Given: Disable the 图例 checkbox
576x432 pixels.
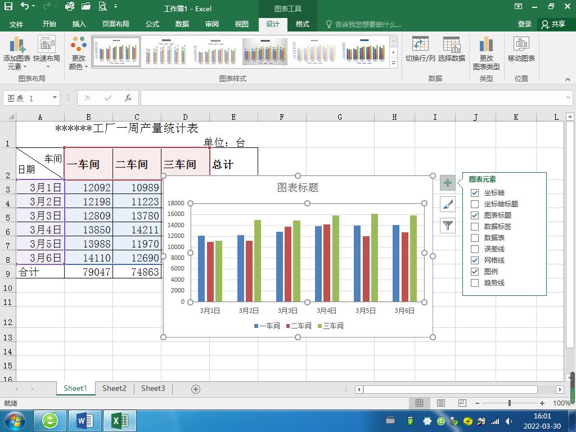Looking at the screenshot, I should (x=474, y=271).
